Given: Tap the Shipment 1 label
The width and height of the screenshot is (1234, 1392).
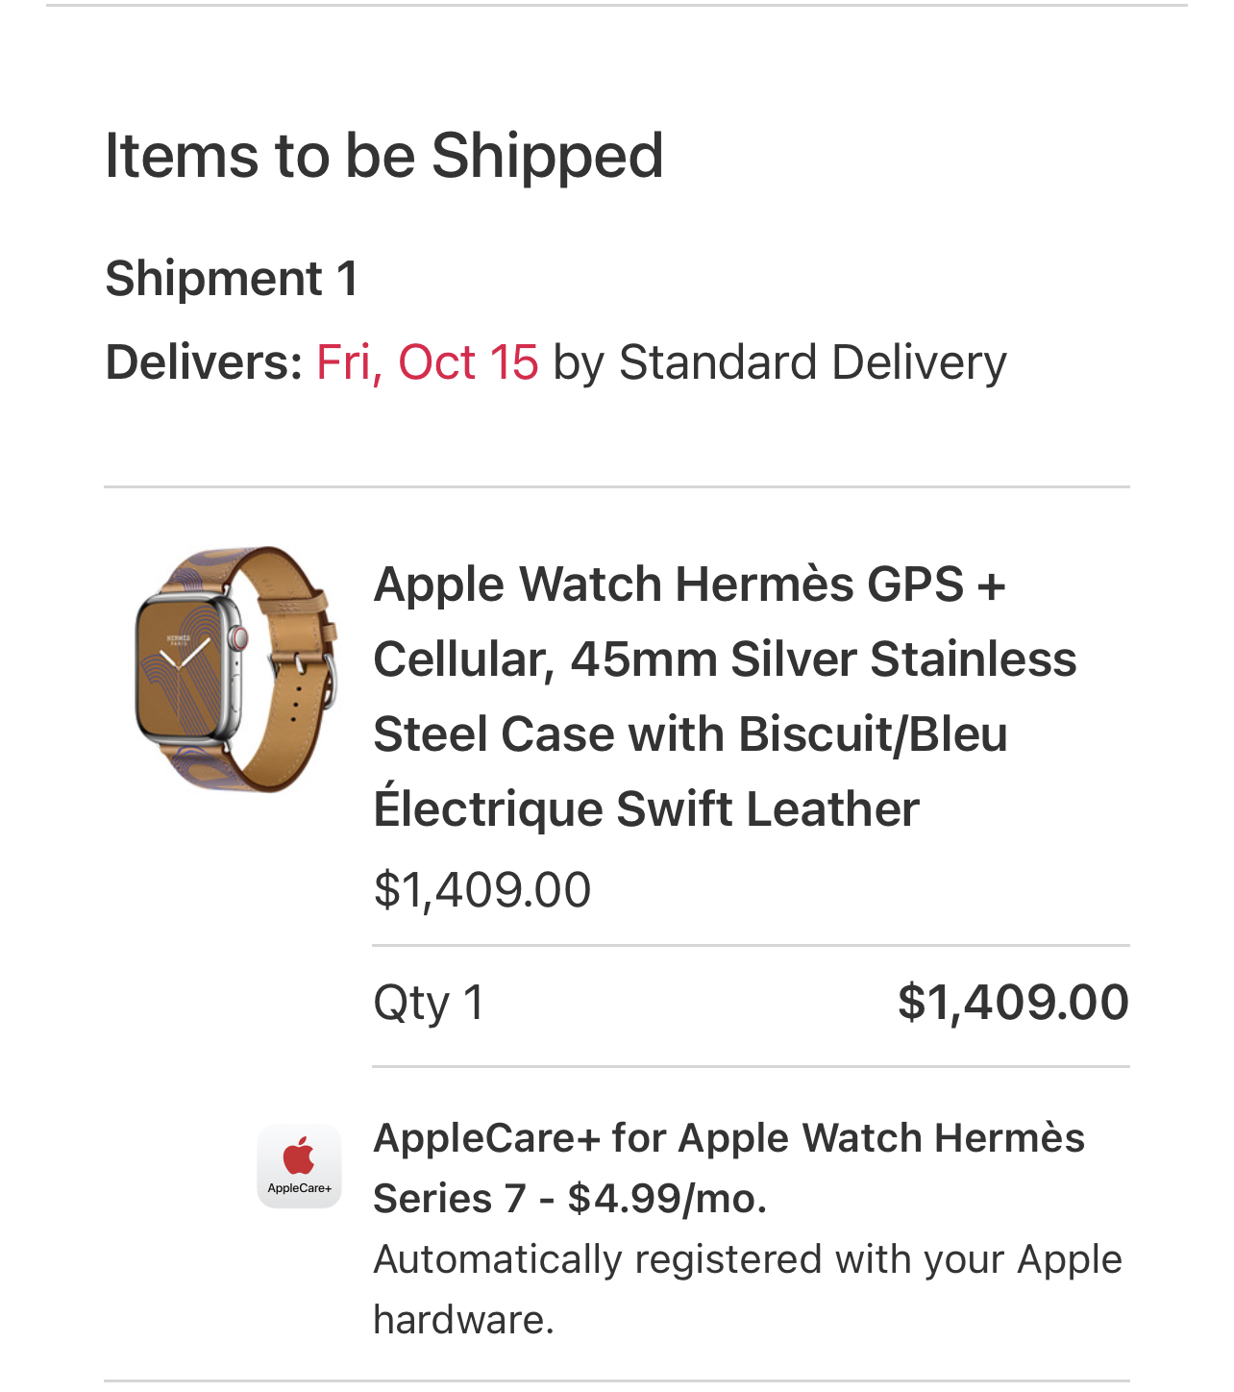Looking at the screenshot, I should point(232,279).
